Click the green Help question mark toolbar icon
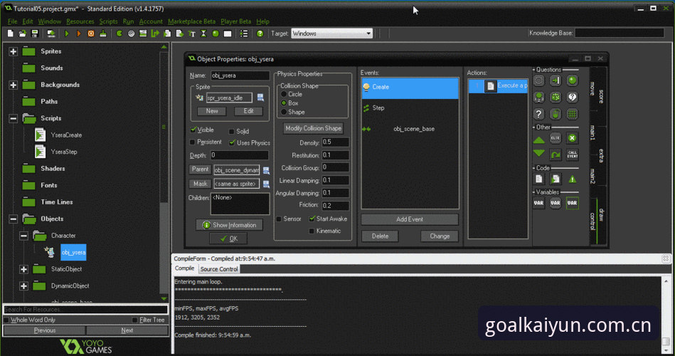The width and height of the screenshot is (675, 356). pos(260,33)
